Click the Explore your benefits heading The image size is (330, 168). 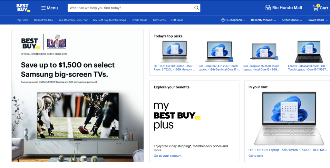coord(171,87)
